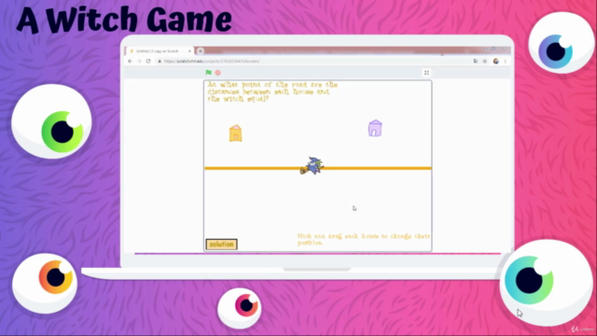Click the 'Click and drag each house' instruction text
The width and height of the screenshot is (597, 336).
[364, 239]
